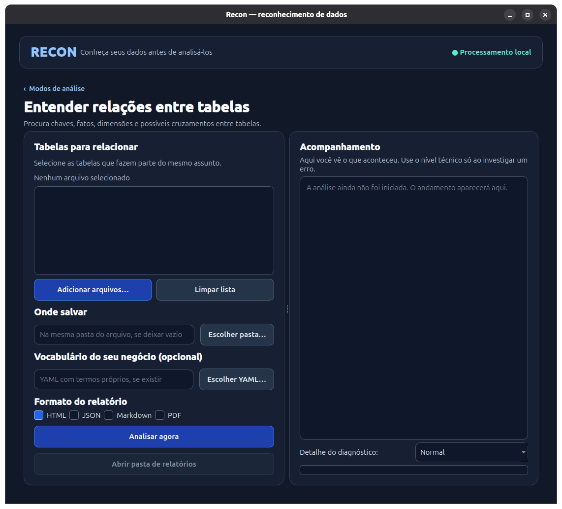The height and width of the screenshot is (509, 562).
Task: Click the Acompanhamento log text area
Action: click(413, 308)
